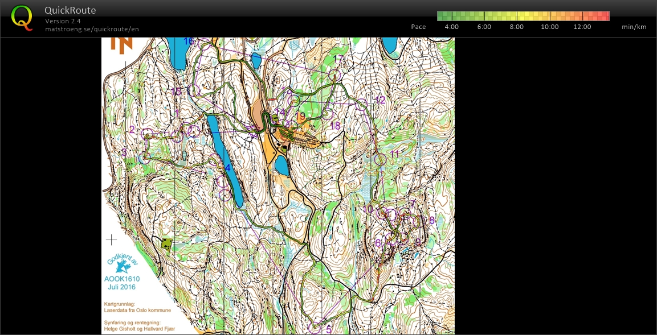
Task: Open the matstroeng.se/quickroute/en link
Action: (x=92, y=29)
